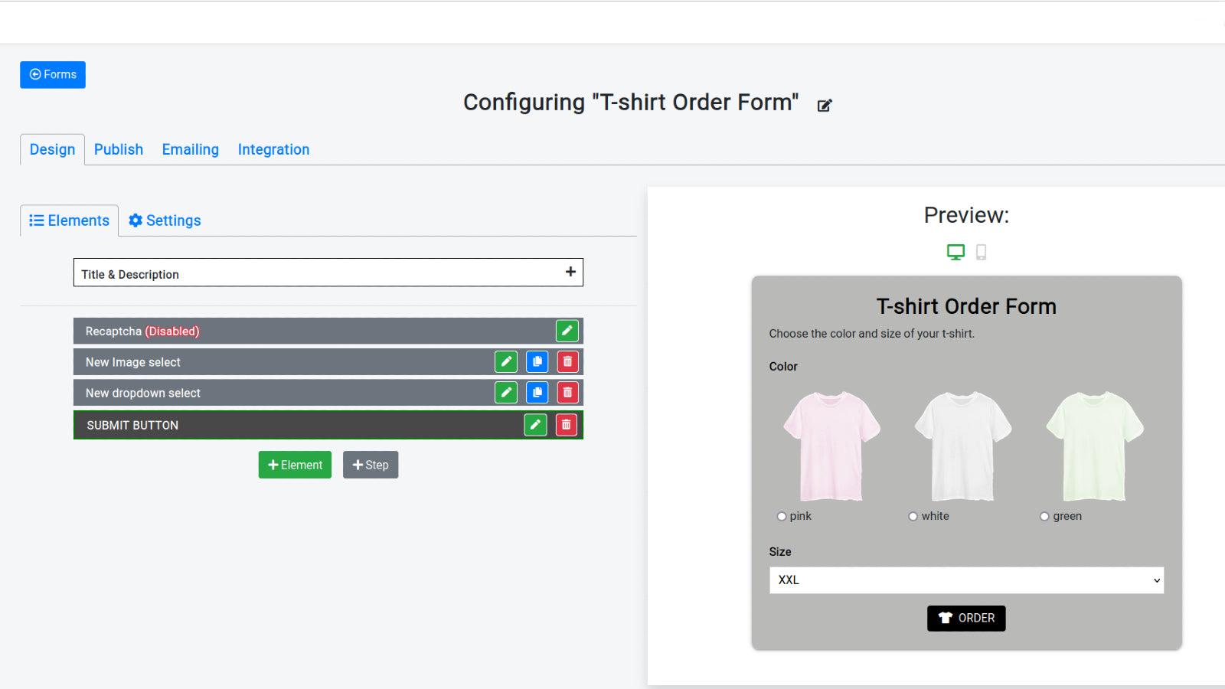Open the Size dropdown showing XXL
This screenshot has width=1225, height=689.
click(965, 580)
